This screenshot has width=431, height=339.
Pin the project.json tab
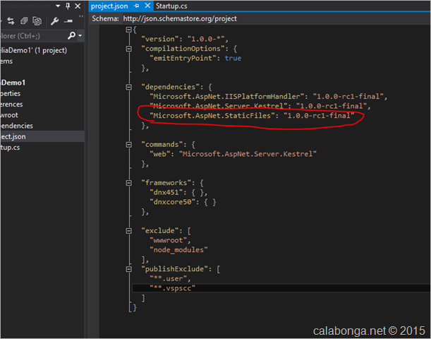[x=137, y=6]
